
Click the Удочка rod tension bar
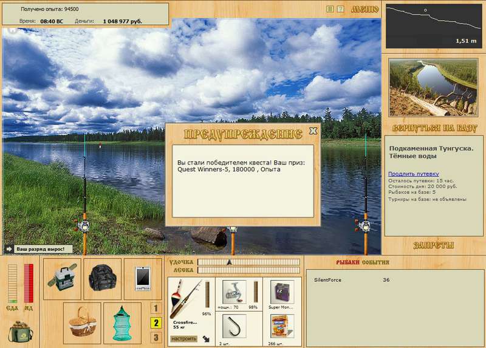click(249, 262)
